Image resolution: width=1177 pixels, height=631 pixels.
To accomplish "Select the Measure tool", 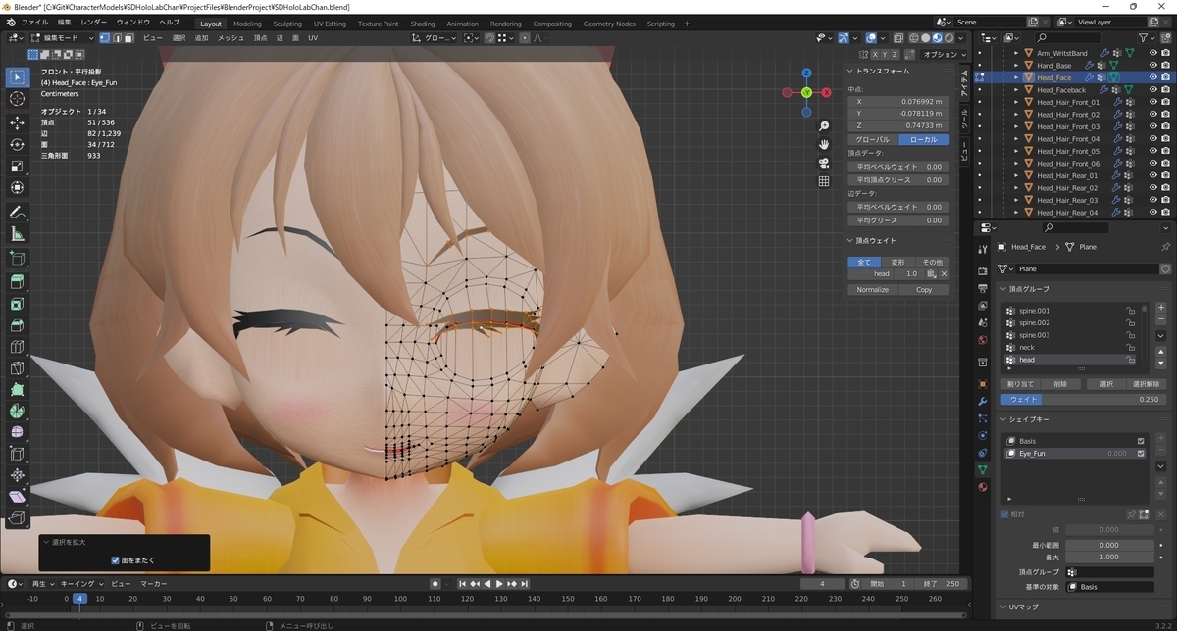I will point(17,233).
